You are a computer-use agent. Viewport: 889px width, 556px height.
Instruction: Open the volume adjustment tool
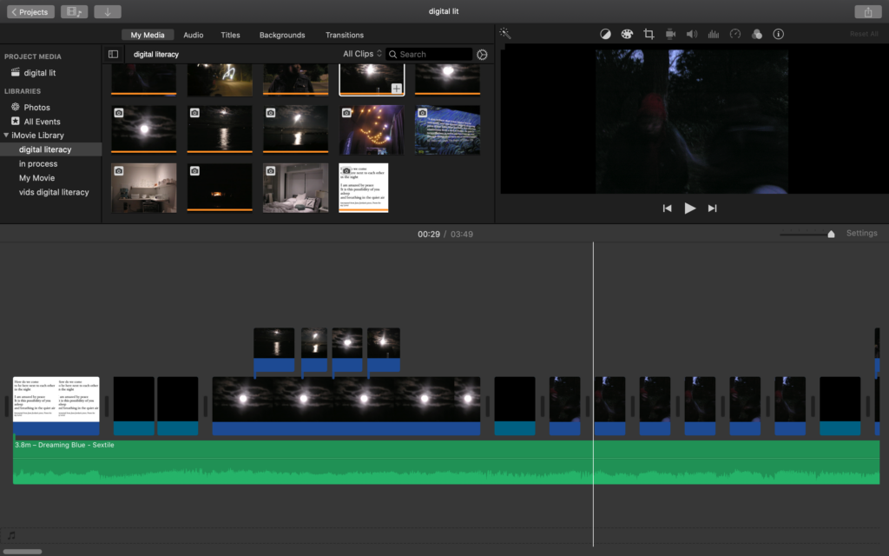pyautogui.click(x=692, y=34)
